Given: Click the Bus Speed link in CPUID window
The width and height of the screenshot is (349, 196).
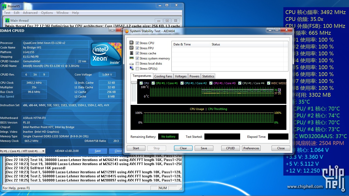Looking at the screenshot, I should 7,96.
